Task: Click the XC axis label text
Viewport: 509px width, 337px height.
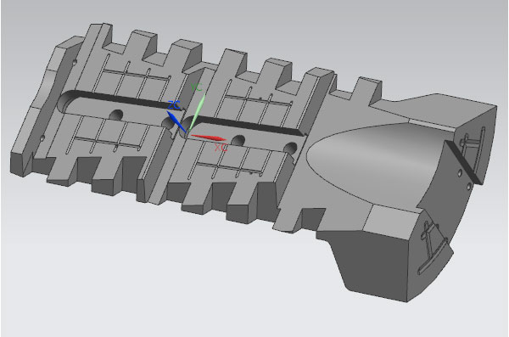Action: point(221,148)
